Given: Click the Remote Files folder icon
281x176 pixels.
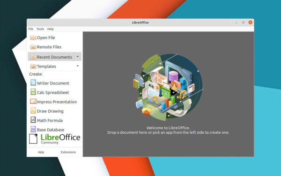Looking at the screenshot, I should point(33,47).
